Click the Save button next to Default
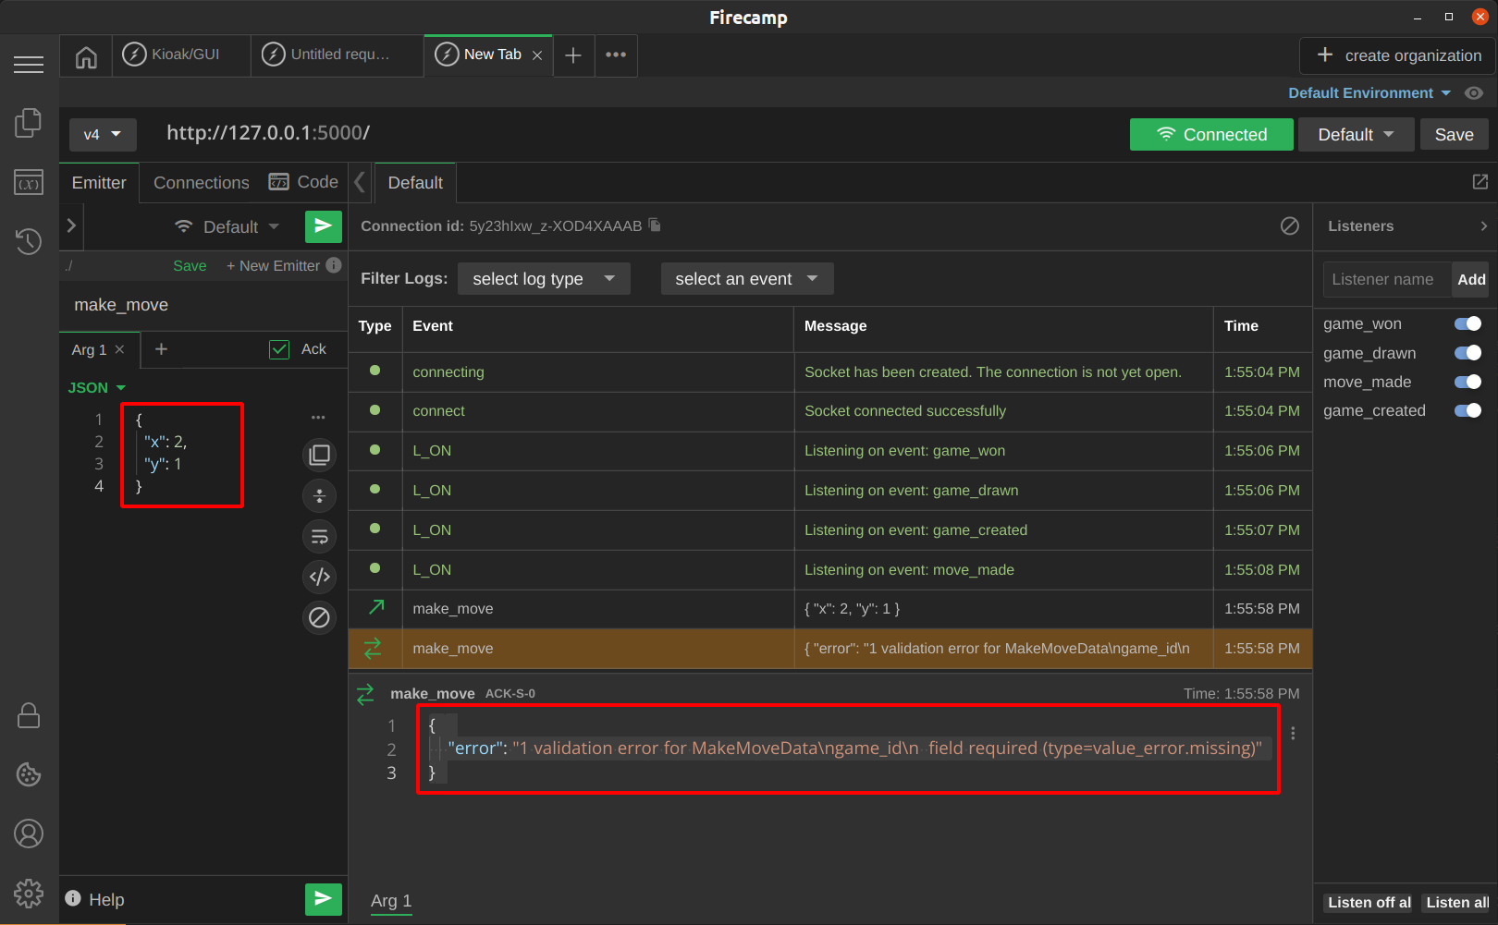The height and width of the screenshot is (925, 1498). (x=1454, y=135)
